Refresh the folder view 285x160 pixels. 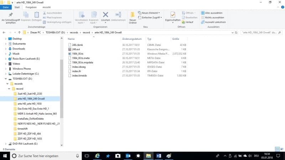236,33
